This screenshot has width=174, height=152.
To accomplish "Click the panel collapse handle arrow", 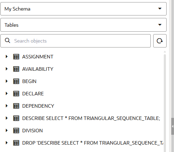I will [x=173, y=126].
